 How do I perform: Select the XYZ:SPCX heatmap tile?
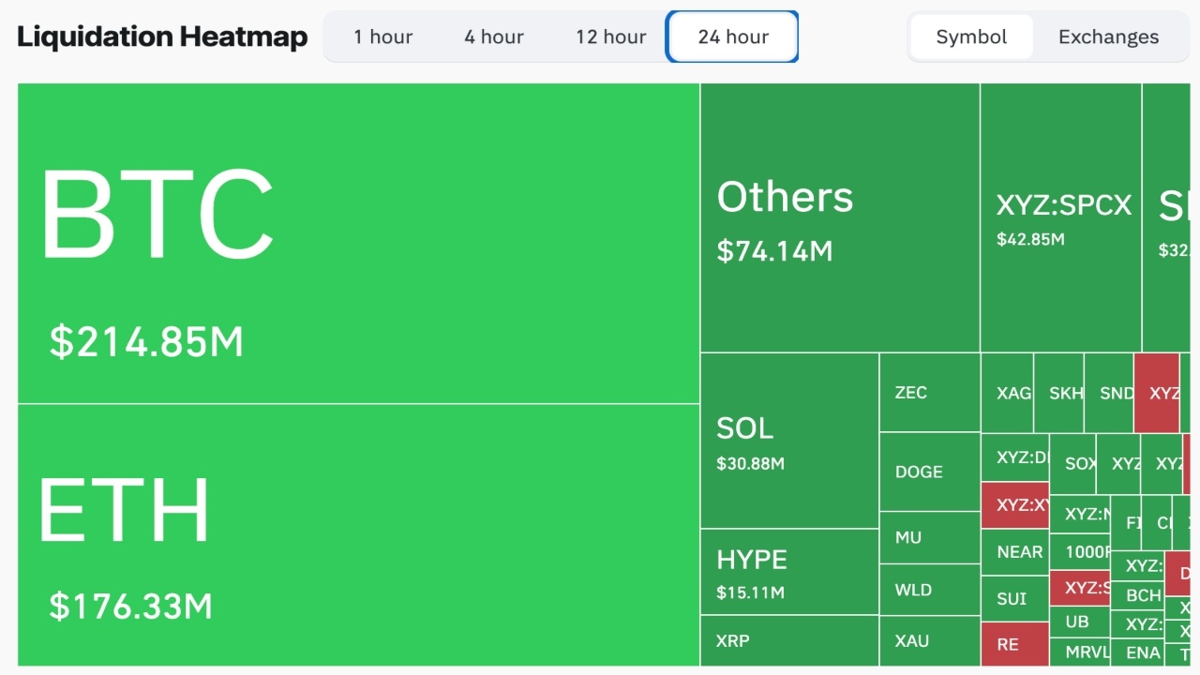pyautogui.click(x=1061, y=217)
